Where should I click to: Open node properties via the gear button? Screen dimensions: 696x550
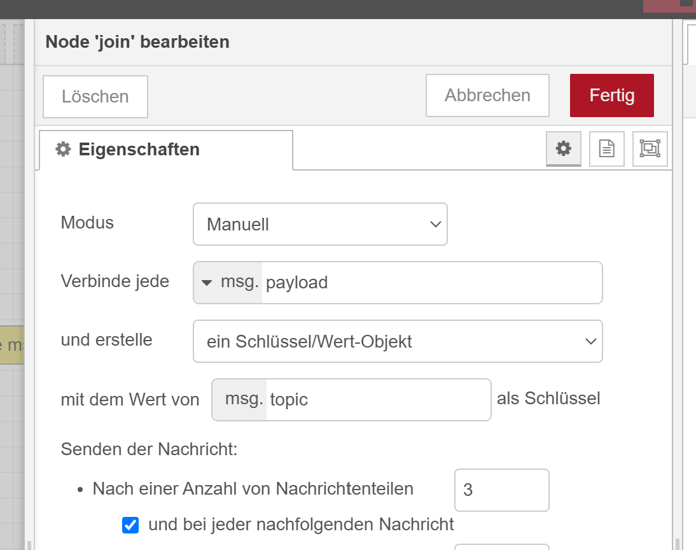pyautogui.click(x=564, y=149)
